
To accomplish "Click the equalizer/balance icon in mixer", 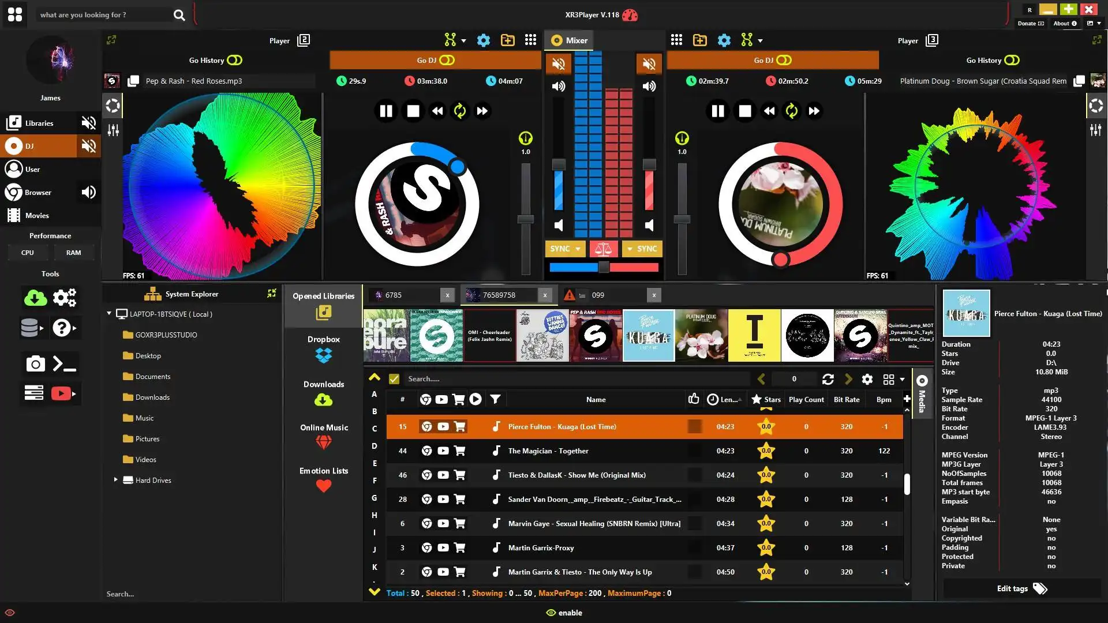I will coord(604,249).
